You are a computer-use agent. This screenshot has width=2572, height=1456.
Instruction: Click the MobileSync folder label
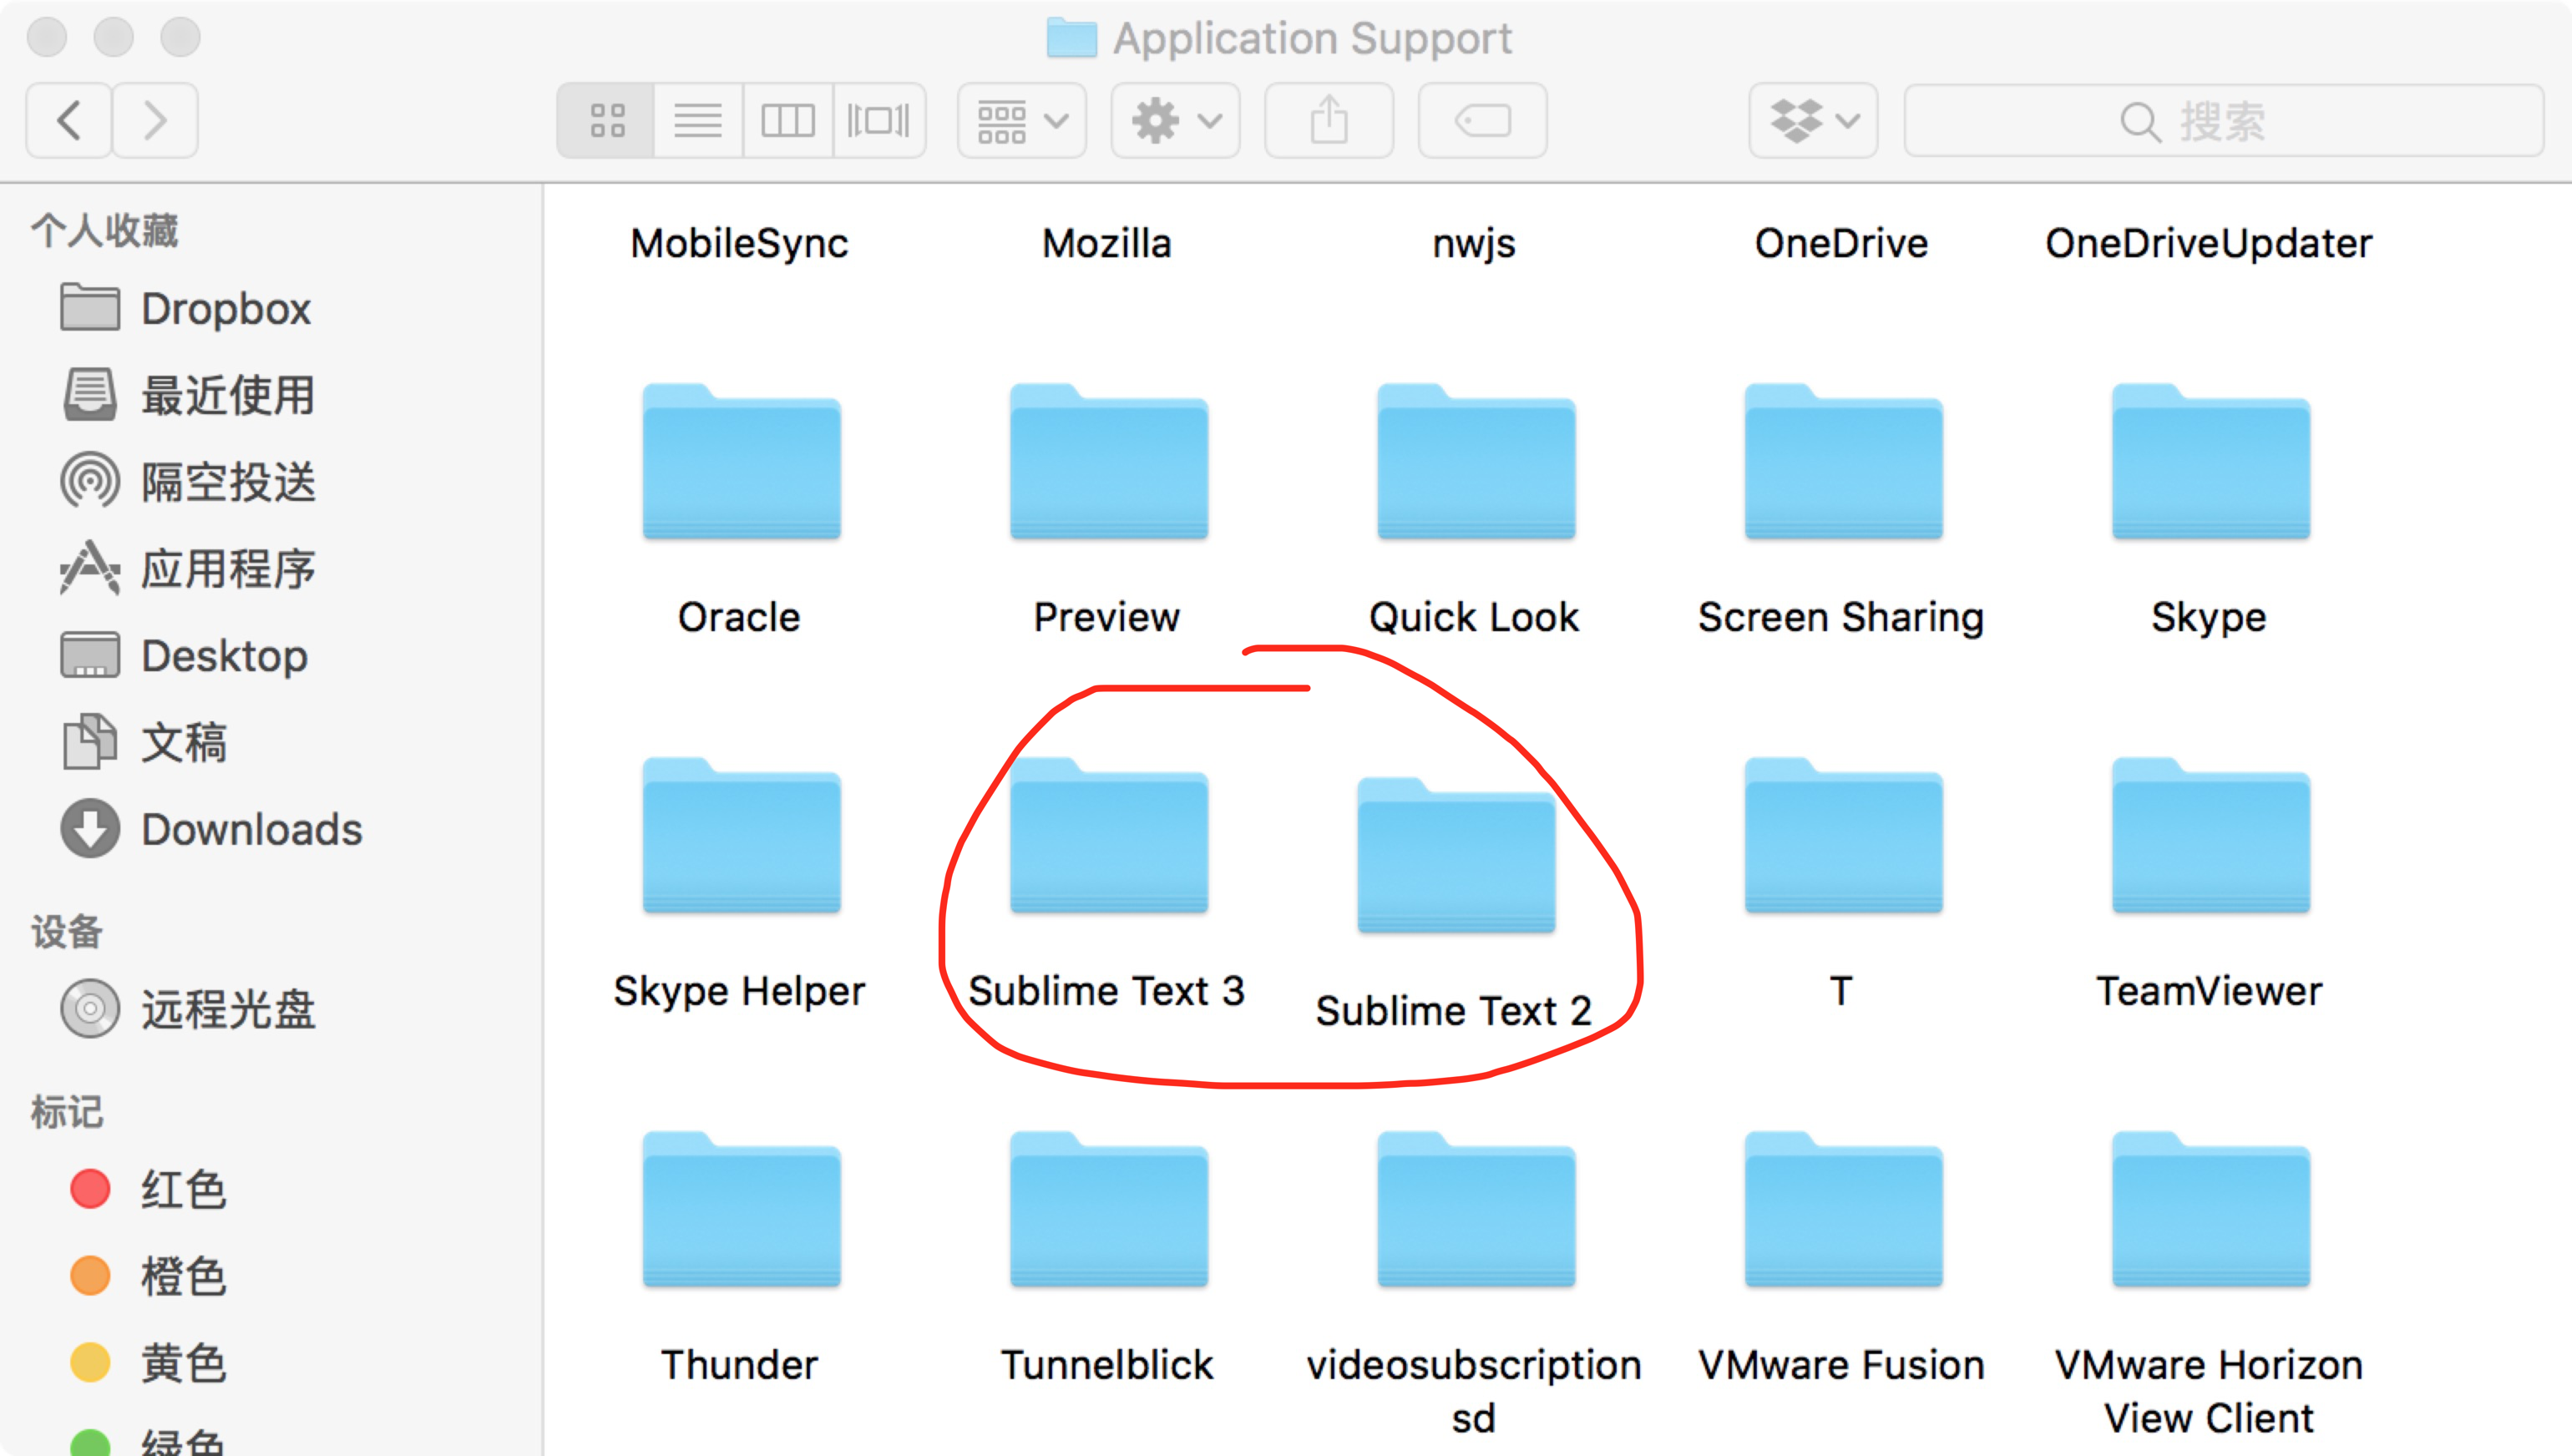[739, 244]
